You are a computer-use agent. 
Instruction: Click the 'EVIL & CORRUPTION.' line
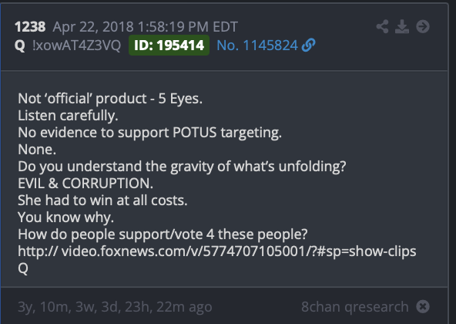[85, 184]
